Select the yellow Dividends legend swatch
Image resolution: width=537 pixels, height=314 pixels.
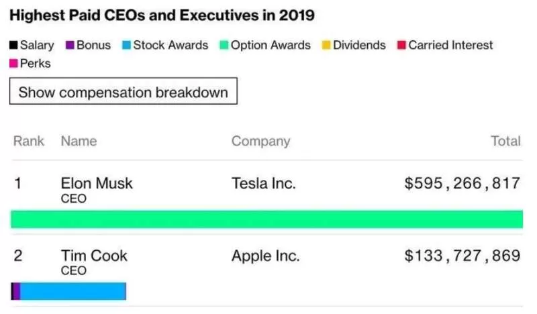click(326, 45)
